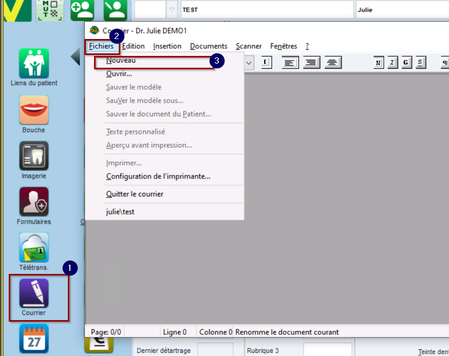Click Renomme le document courant status text
The image size is (449, 356).
tap(287, 332)
